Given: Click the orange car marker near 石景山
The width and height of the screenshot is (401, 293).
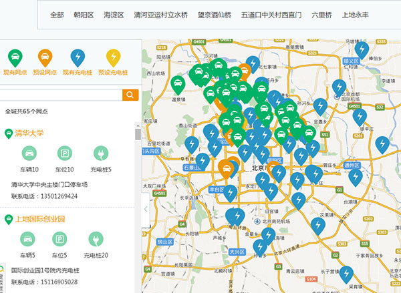Looking at the screenshot, I should click(x=226, y=169).
